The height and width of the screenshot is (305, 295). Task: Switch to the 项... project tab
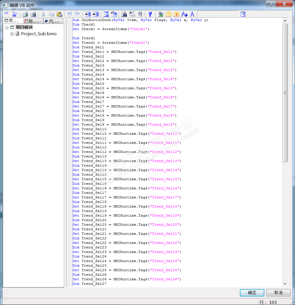[x=13, y=21]
